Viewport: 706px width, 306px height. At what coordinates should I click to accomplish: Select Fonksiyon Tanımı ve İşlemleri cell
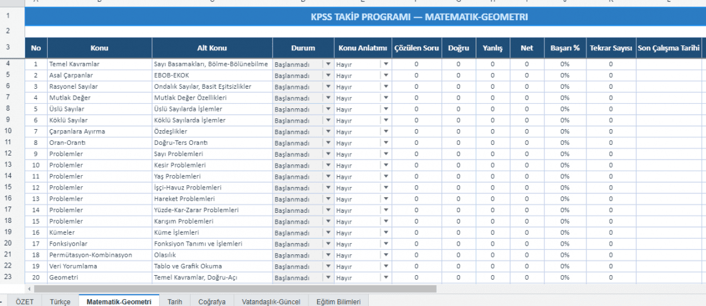tap(212, 244)
